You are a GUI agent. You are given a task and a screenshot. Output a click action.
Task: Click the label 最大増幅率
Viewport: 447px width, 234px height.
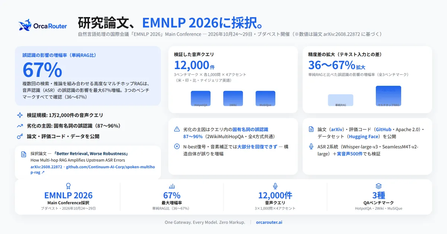(172, 203)
